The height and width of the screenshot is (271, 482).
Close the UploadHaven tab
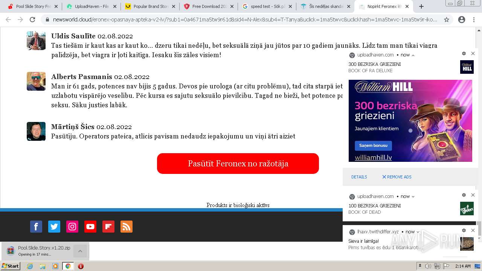click(x=115, y=6)
